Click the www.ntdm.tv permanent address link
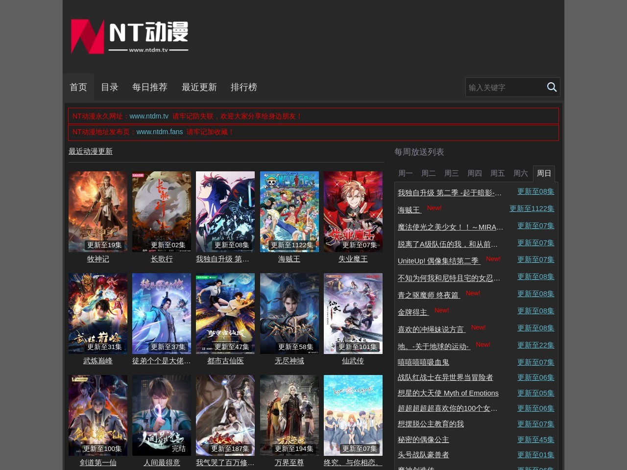 point(149,116)
